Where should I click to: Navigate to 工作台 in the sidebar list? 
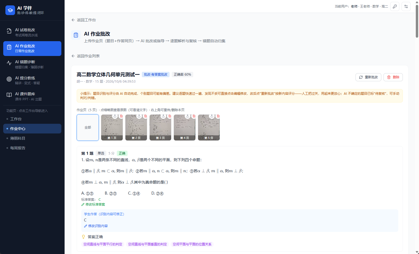click(x=32, y=119)
